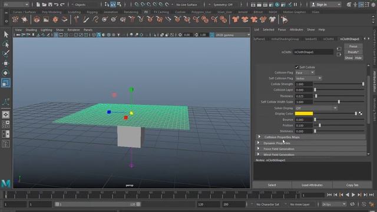Click the Hide button
377x212 pixels.
pos(358,58)
